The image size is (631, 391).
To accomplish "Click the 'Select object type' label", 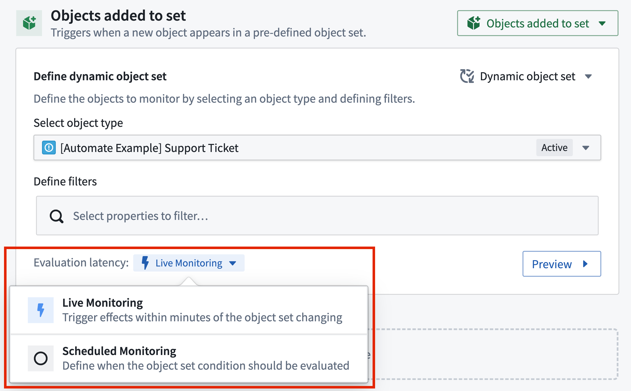I will tap(78, 123).
